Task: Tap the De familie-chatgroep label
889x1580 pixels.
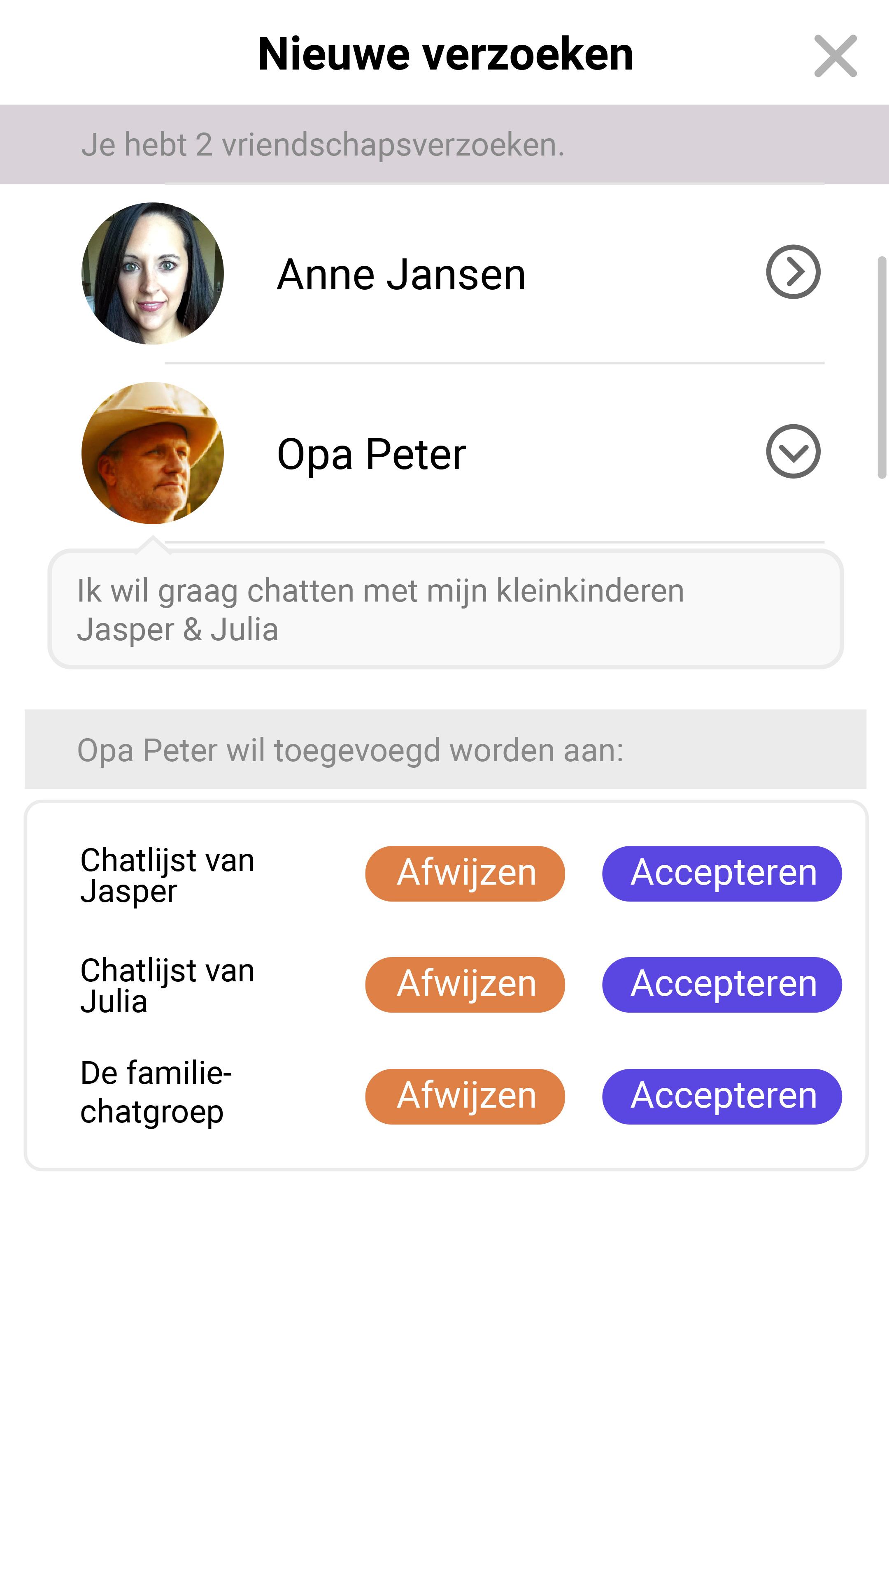Action: point(156,1092)
